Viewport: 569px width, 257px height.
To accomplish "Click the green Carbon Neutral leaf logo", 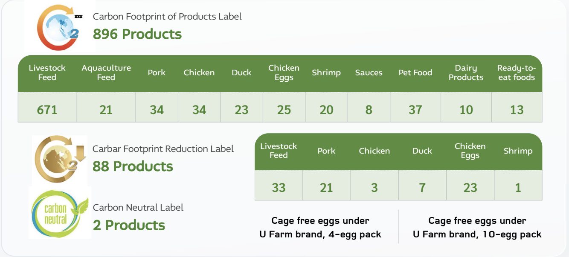I will [59, 212].
